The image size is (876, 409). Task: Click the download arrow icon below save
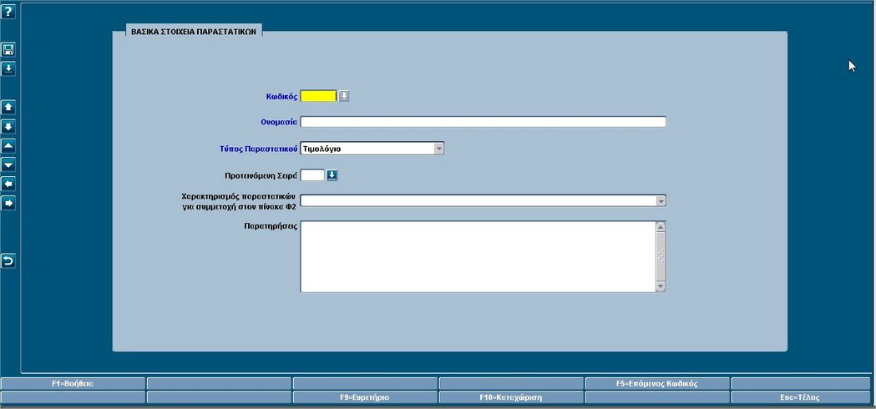[x=9, y=68]
